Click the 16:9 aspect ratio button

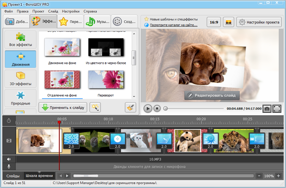[x=214, y=22]
